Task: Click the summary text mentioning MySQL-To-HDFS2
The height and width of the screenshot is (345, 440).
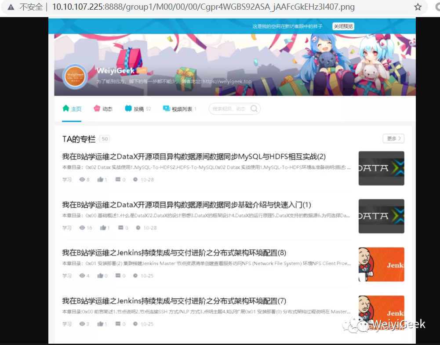Action: (207, 167)
